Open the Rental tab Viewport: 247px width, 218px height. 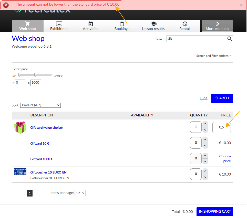184,26
